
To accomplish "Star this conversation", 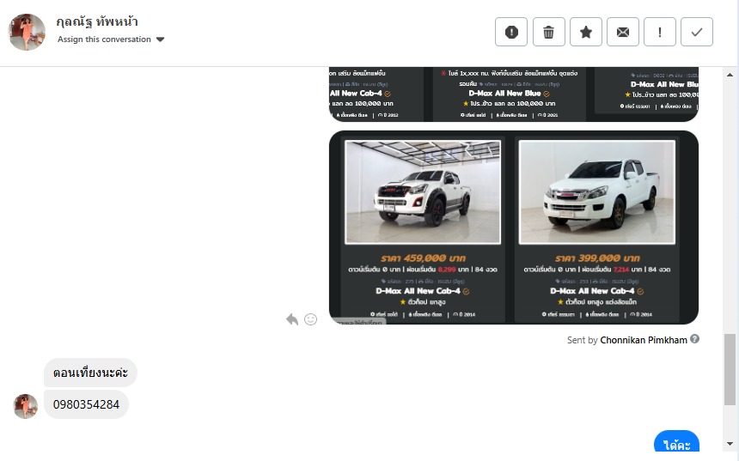I will pos(585,32).
